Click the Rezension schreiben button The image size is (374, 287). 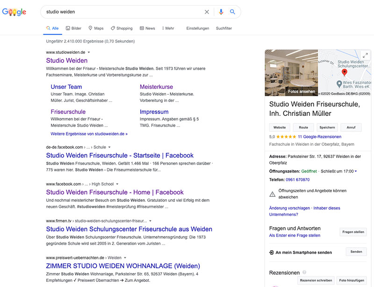point(316,280)
